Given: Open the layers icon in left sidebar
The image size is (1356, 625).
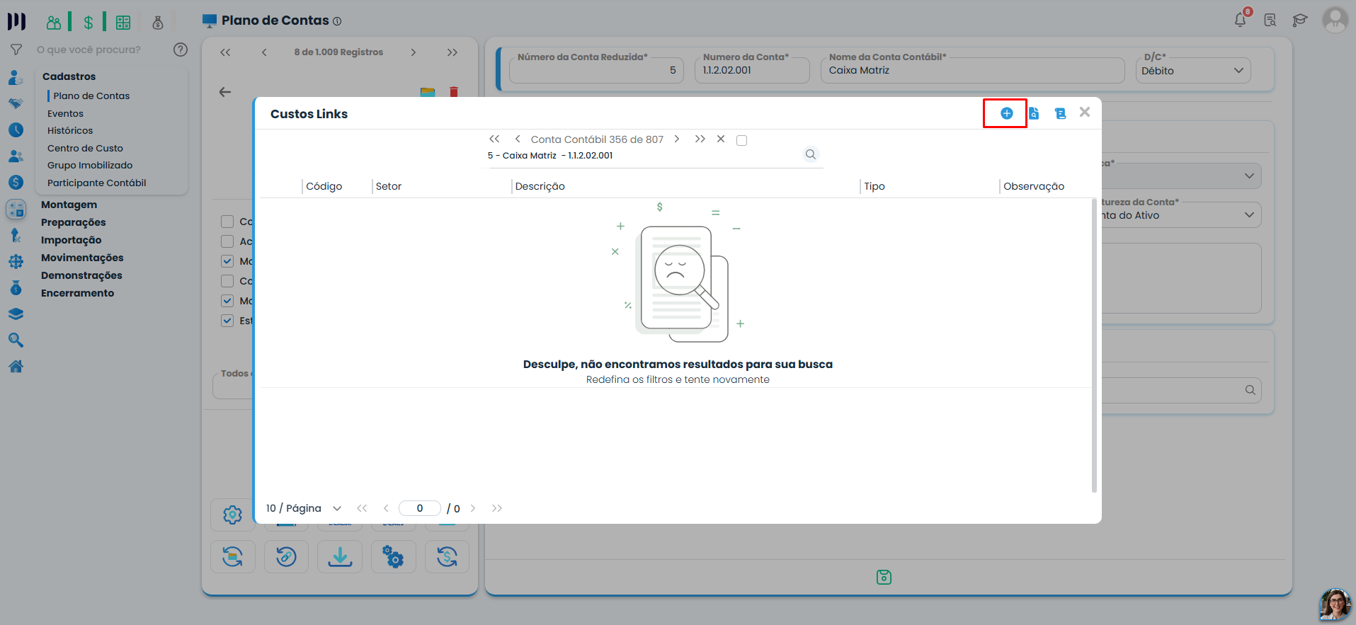Looking at the screenshot, I should tap(16, 314).
